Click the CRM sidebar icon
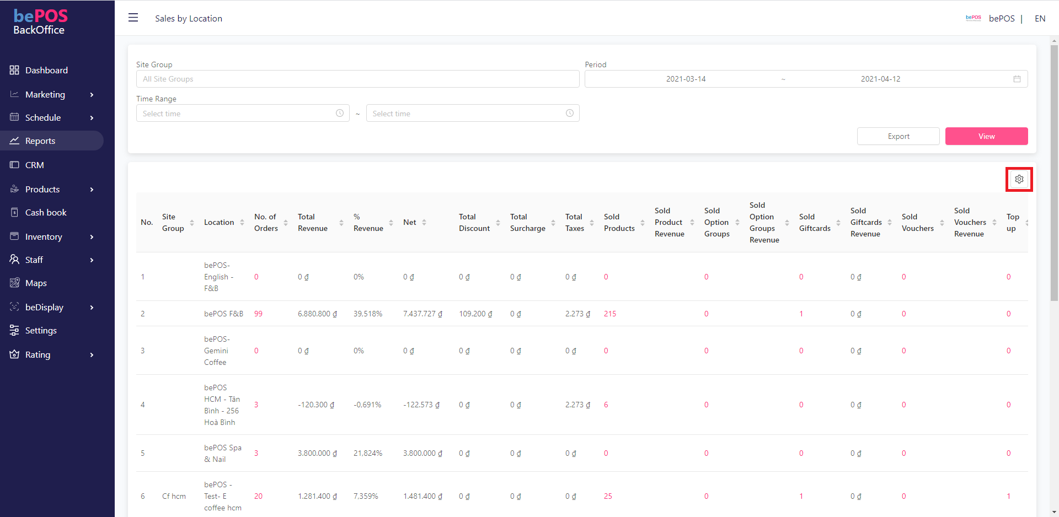 (x=14, y=165)
